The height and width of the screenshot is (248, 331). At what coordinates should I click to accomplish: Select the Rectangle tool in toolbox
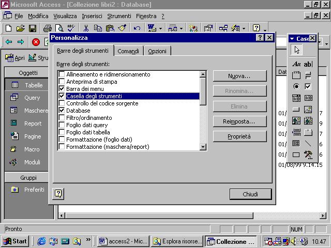click(x=296, y=155)
